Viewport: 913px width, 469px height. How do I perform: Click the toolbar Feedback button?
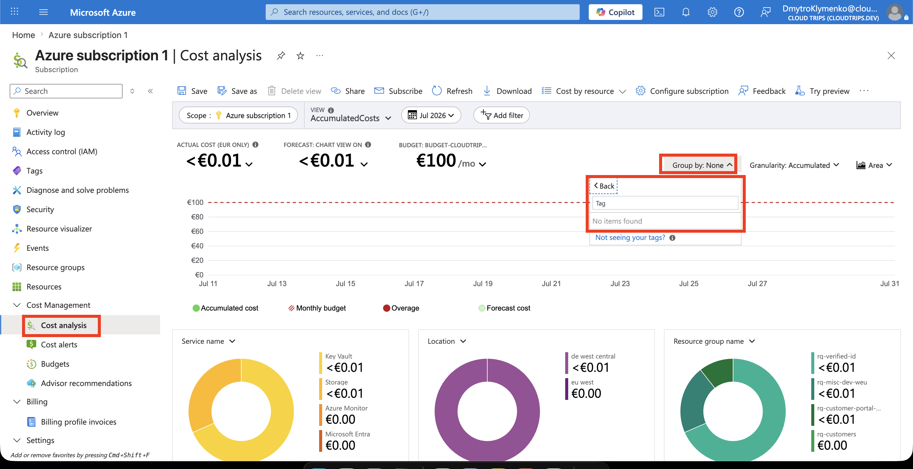[x=762, y=91]
